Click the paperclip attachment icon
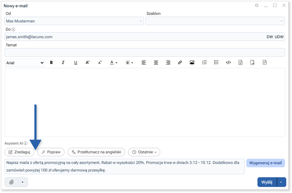The image size is (292, 193). click(x=12, y=182)
